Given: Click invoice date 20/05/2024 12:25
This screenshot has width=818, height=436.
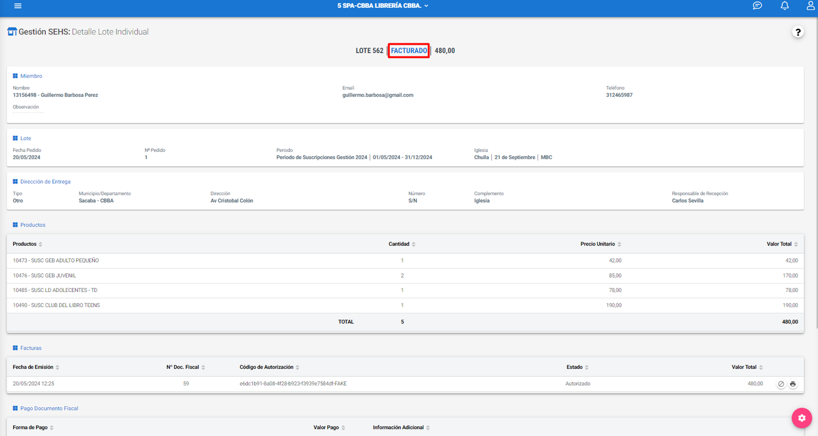Looking at the screenshot, I should [34, 384].
